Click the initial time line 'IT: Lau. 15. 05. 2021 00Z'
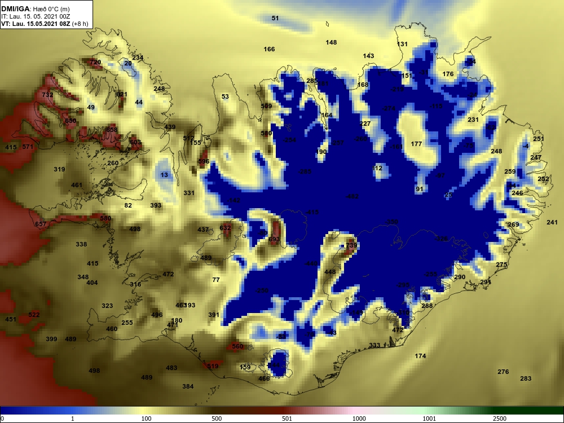Image resolution: width=564 pixels, height=423 pixels. coord(35,16)
